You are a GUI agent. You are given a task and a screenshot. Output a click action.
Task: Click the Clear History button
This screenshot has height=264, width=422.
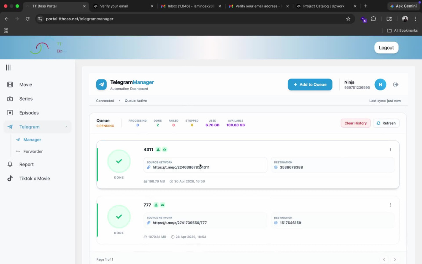pos(355,123)
